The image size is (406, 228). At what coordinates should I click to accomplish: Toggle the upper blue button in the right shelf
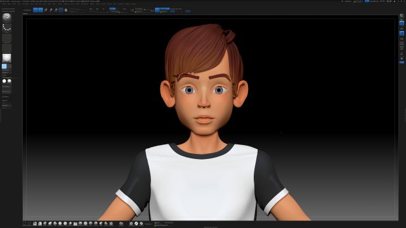(402, 23)
